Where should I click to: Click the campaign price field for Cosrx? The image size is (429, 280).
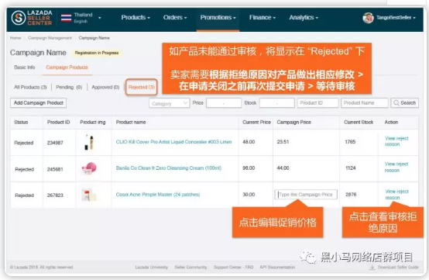[x=306, y=195]
